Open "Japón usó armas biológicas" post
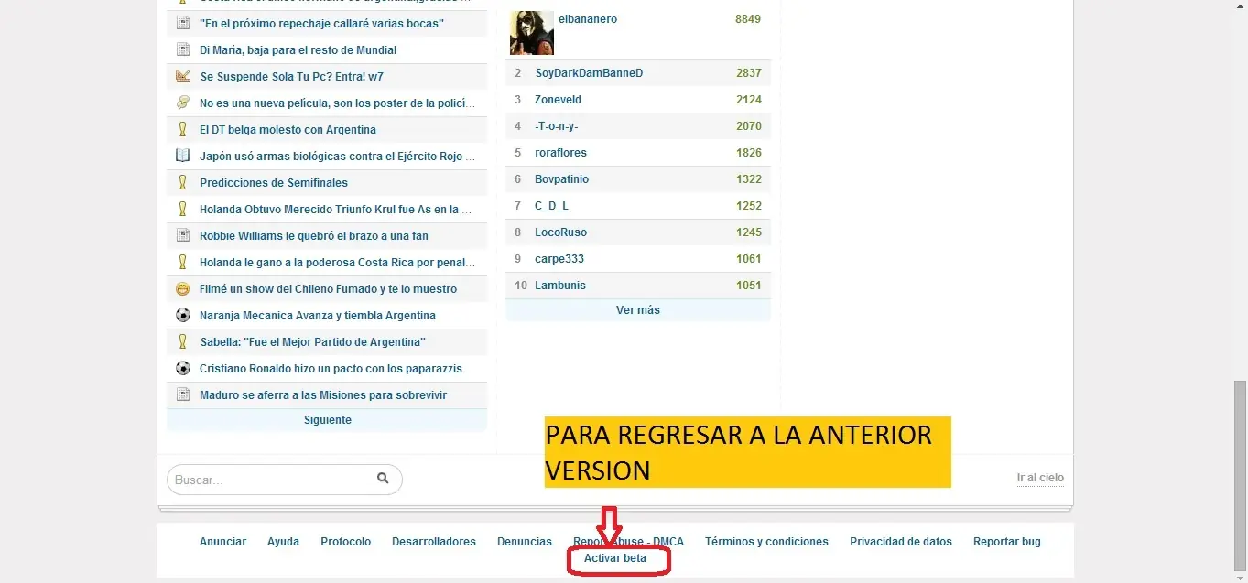The image size is (1248, 583). click(338, 156)
